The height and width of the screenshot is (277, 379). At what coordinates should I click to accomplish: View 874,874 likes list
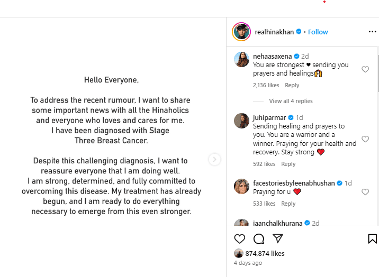tap(265, 253)
